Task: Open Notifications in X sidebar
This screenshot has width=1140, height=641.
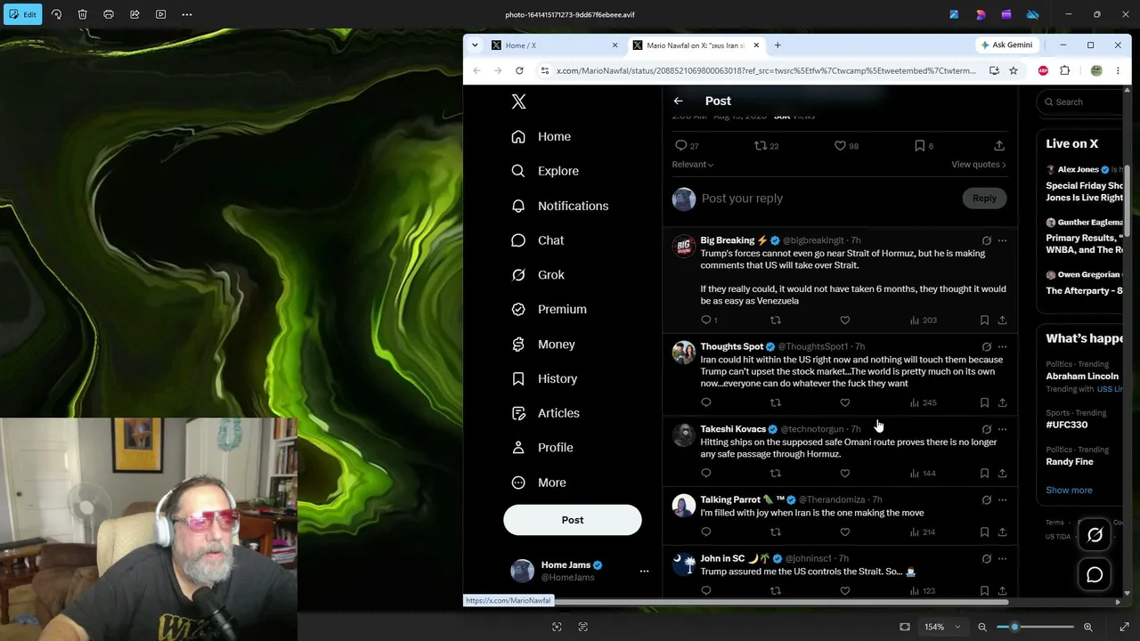Action: coord(560,206)
